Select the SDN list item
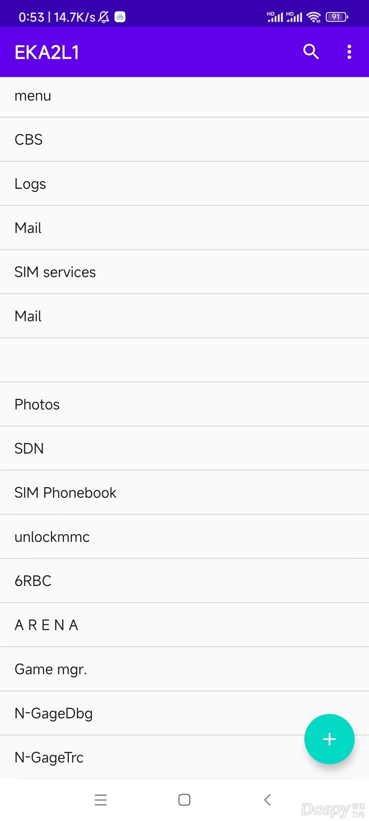This screenshot has height=821, width=369. click(184, 448)
